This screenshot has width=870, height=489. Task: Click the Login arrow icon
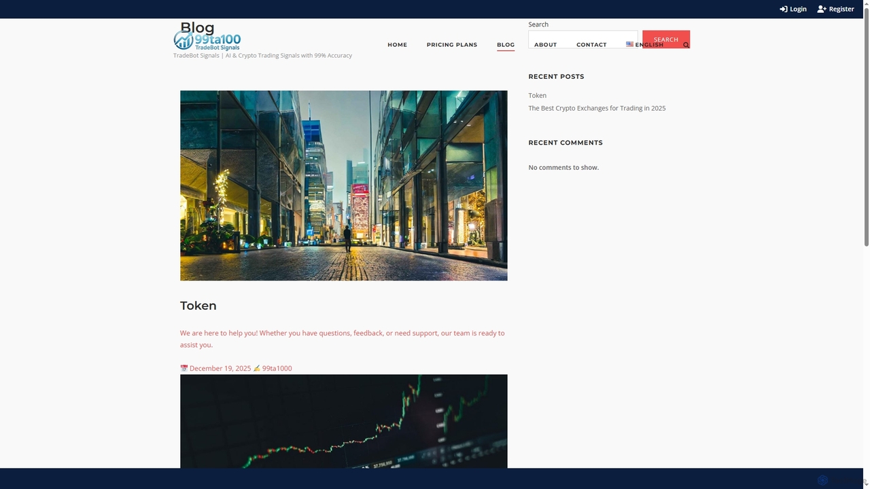pyautogui.click(x=783, y=9)
